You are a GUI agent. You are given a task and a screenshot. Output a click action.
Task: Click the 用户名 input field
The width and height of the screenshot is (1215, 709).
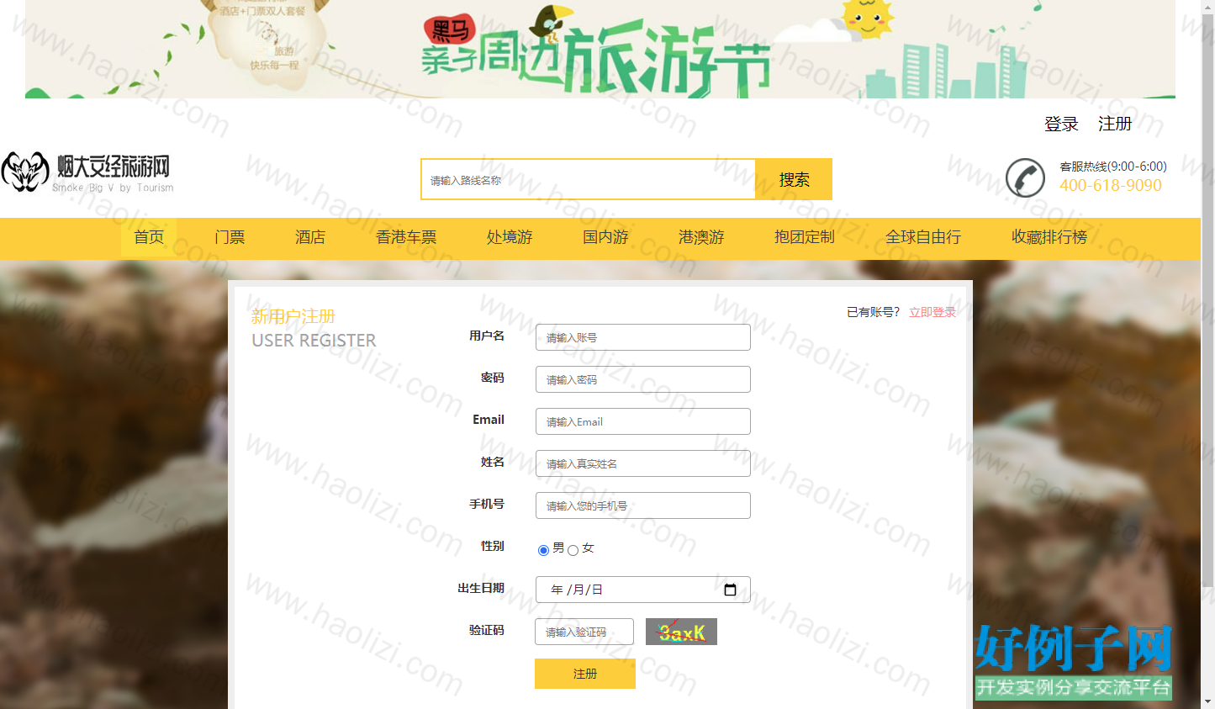tap(643, 337)
